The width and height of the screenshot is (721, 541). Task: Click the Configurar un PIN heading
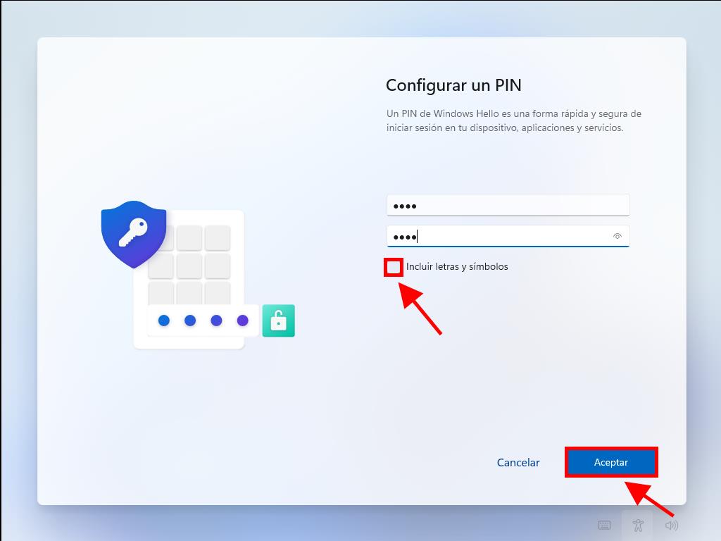tap(453, 85)
